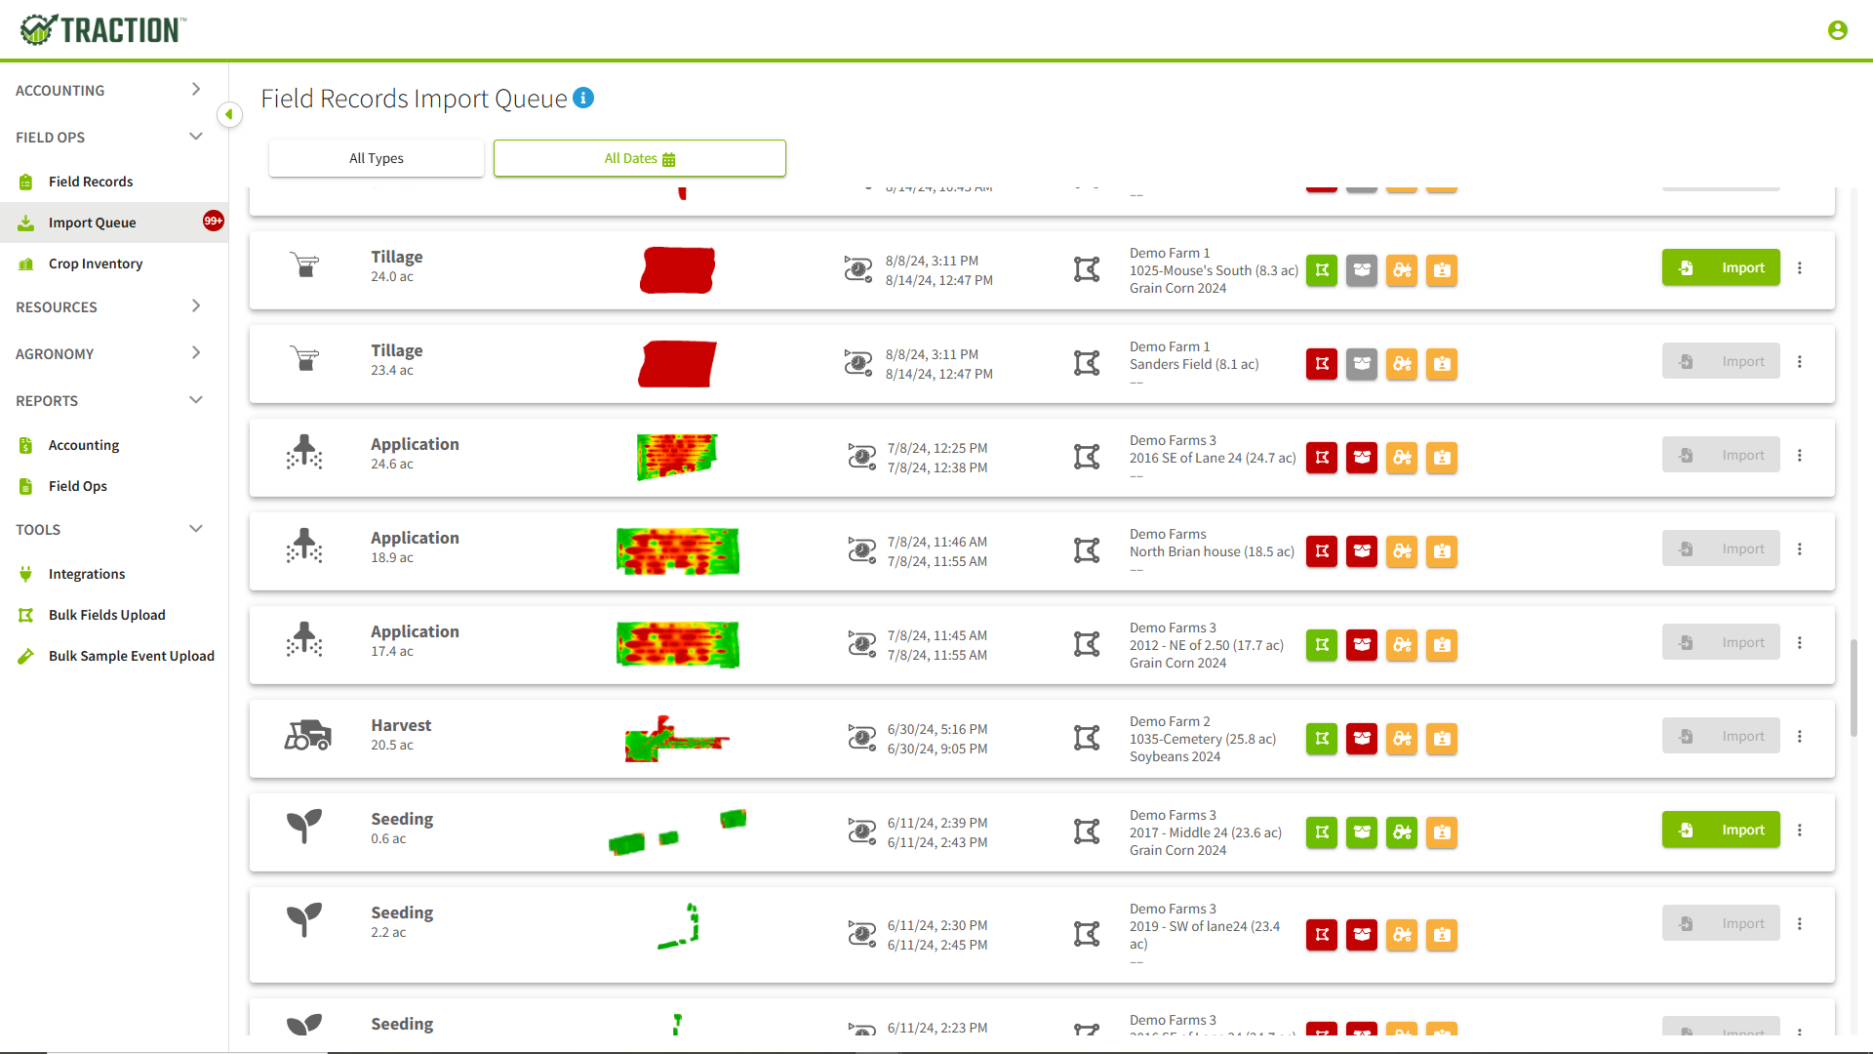Open the All Dates date filter
The height and width of the screenshot is (1054, 1873).
639,157
